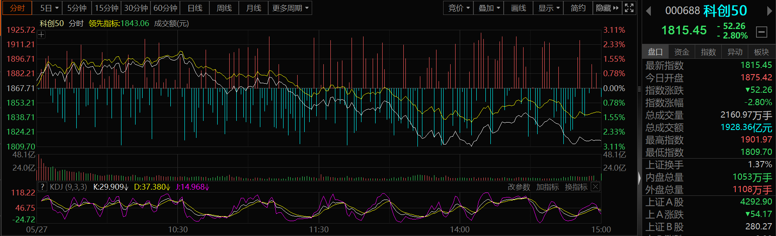Click the dotted drag handle on the divider
This screenshot has height=236, width=776.
tap(639, 89)
